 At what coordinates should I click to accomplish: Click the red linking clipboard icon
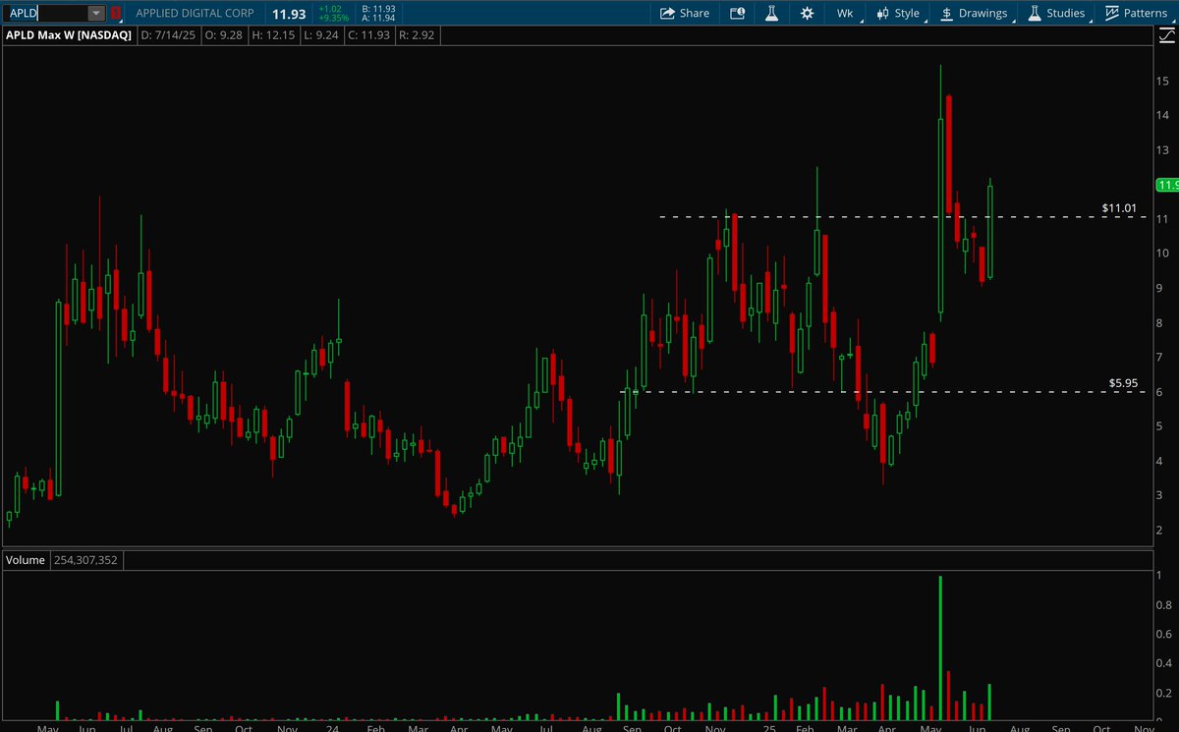click(116, 13)
